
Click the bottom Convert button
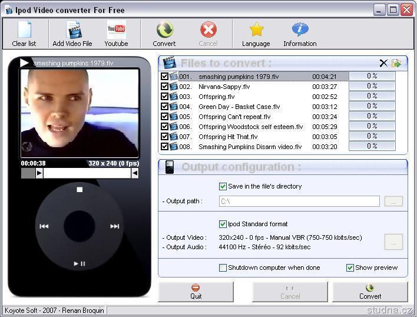[x=370, y=292]
